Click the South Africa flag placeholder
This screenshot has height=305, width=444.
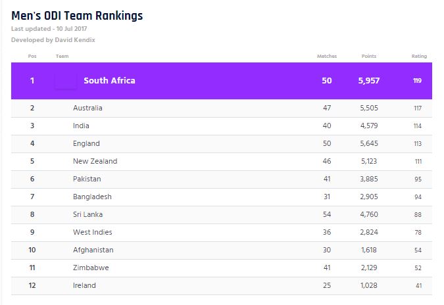tap(65, 81)
